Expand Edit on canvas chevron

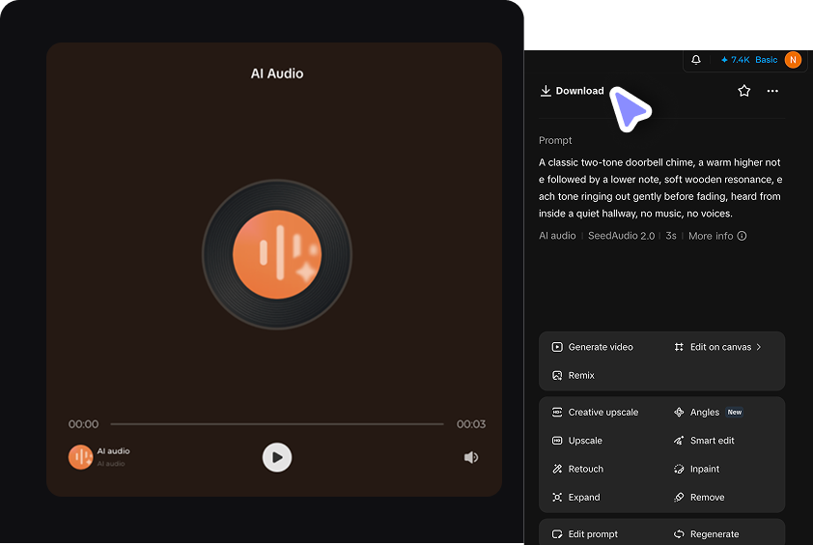point(759,347)
